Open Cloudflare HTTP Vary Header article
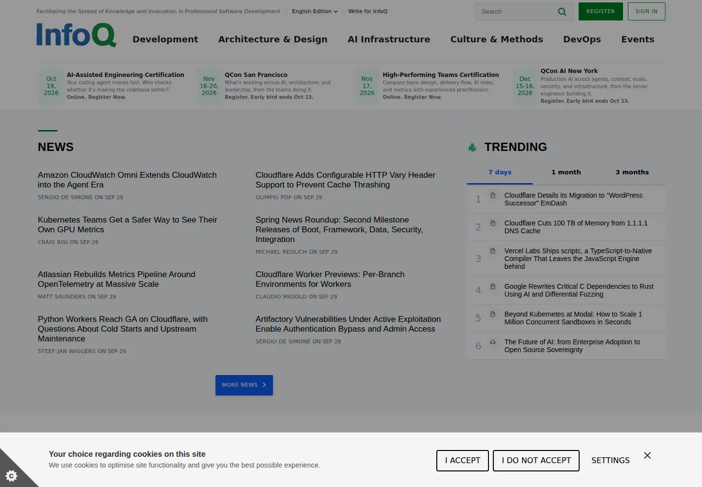Screen dimensions: 702x487 (x=345, y=180)
